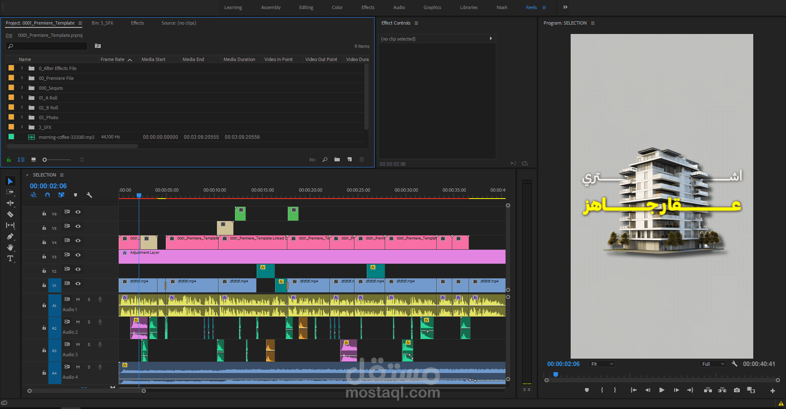786x409 pixels.
Task: Toggle the eye on track V4
Action: pyautogui.click(x=78, y=241)
